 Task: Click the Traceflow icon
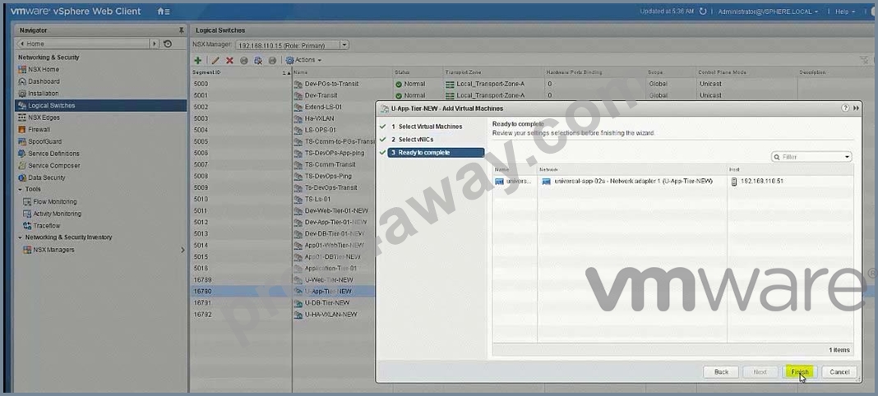27,225
